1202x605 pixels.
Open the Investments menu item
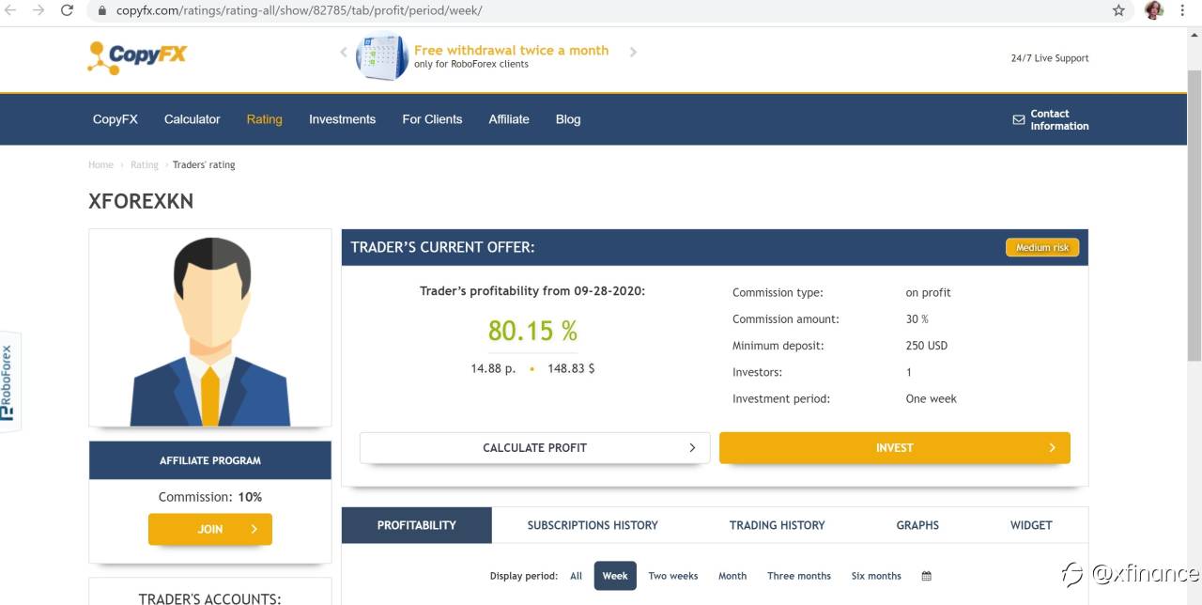click(342, 119)
